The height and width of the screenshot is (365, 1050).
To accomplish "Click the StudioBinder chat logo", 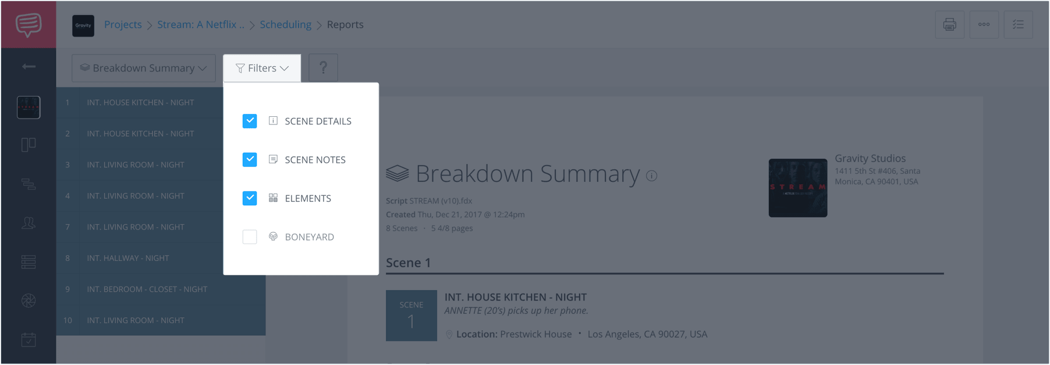I will (29, 24).
